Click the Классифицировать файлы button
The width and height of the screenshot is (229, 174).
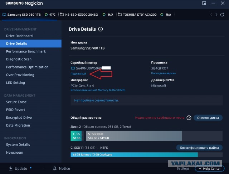[x=199, y=148]
